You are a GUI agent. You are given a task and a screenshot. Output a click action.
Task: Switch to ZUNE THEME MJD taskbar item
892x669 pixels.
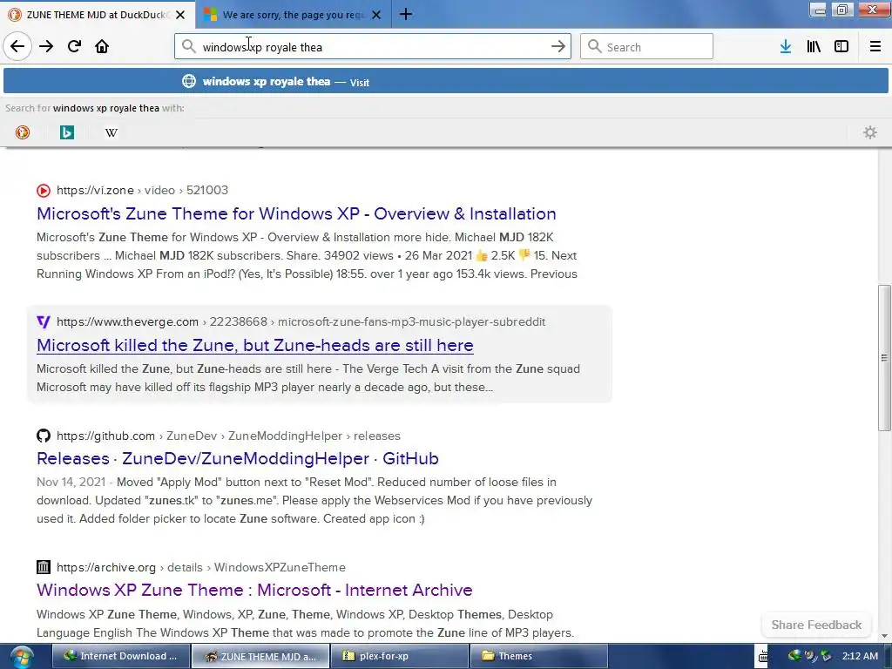[x=260, y=656]
